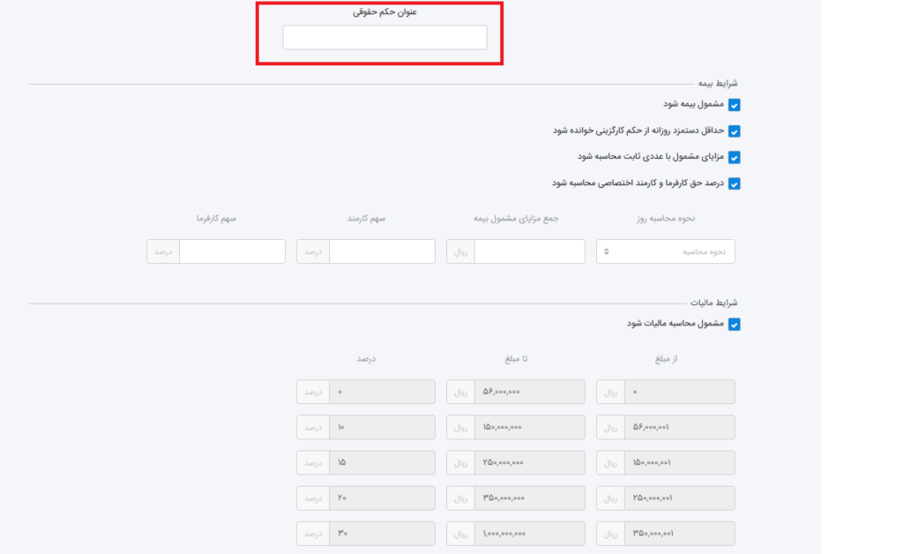Click the 'عنوان حکم حقوقی' text field
903x554 pixels.
pyautogui.click(x=384, y=37)
